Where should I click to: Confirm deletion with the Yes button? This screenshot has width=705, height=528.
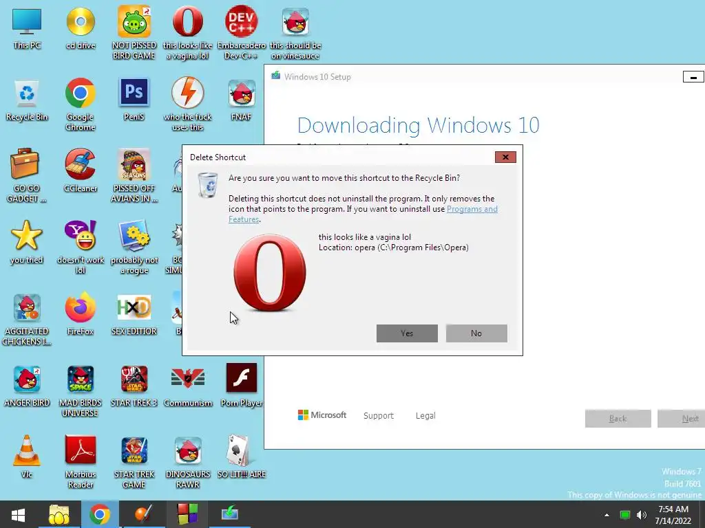tap(407, 333)
